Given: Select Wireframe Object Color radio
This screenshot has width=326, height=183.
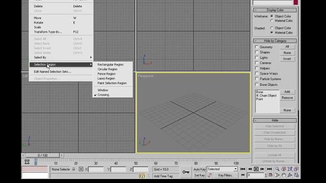Looking at the screenshot, I should 271,16.
